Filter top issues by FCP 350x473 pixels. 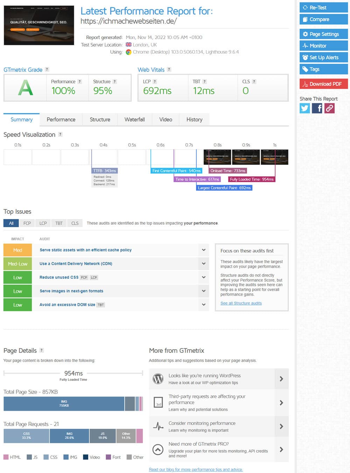click(x=27, y=223)
